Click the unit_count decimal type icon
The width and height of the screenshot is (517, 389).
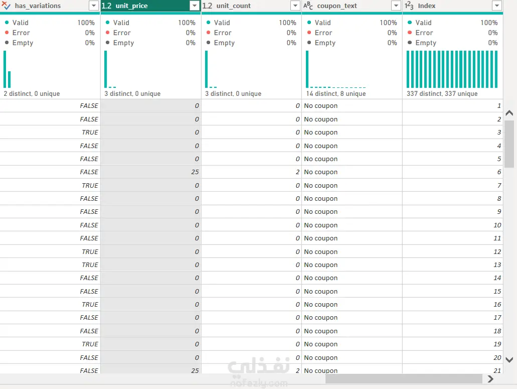(208, 6)
